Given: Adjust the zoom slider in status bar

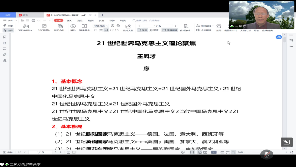Looking at the screenshot, I should pyautogui.click(x=267, y=152).
